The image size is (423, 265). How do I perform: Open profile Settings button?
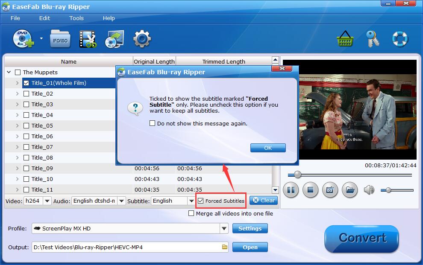pyautogui.click(x=250, y=228)
